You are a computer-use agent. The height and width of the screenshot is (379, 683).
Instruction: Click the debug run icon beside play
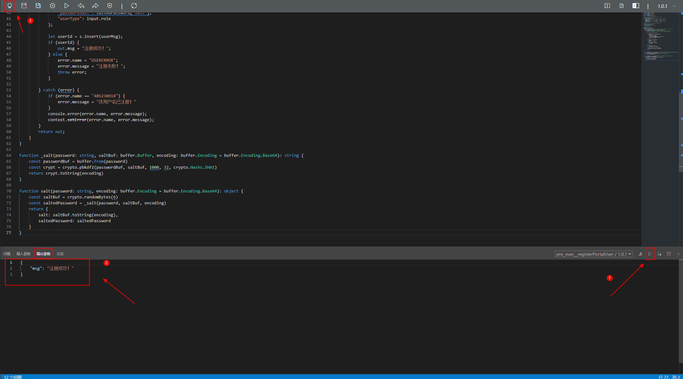pos(660,254)
